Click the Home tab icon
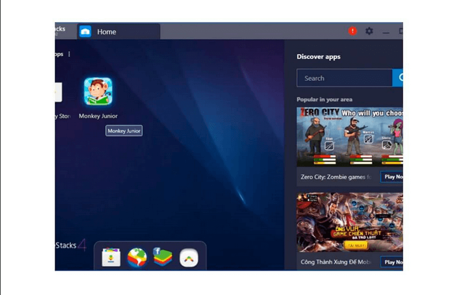This screenshot has width=463, height=295. pyautogui.click(x=85, y=31)
